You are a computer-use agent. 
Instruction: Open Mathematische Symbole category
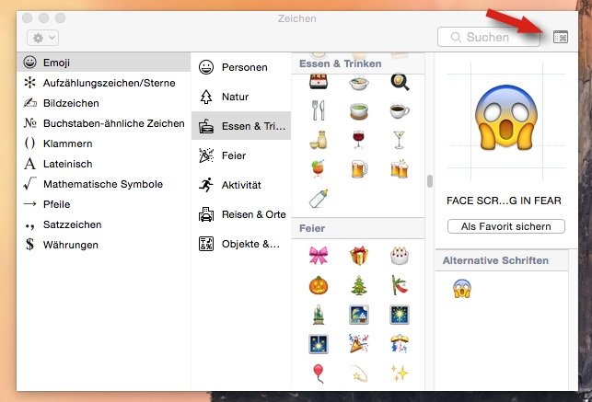click(104, 184)
